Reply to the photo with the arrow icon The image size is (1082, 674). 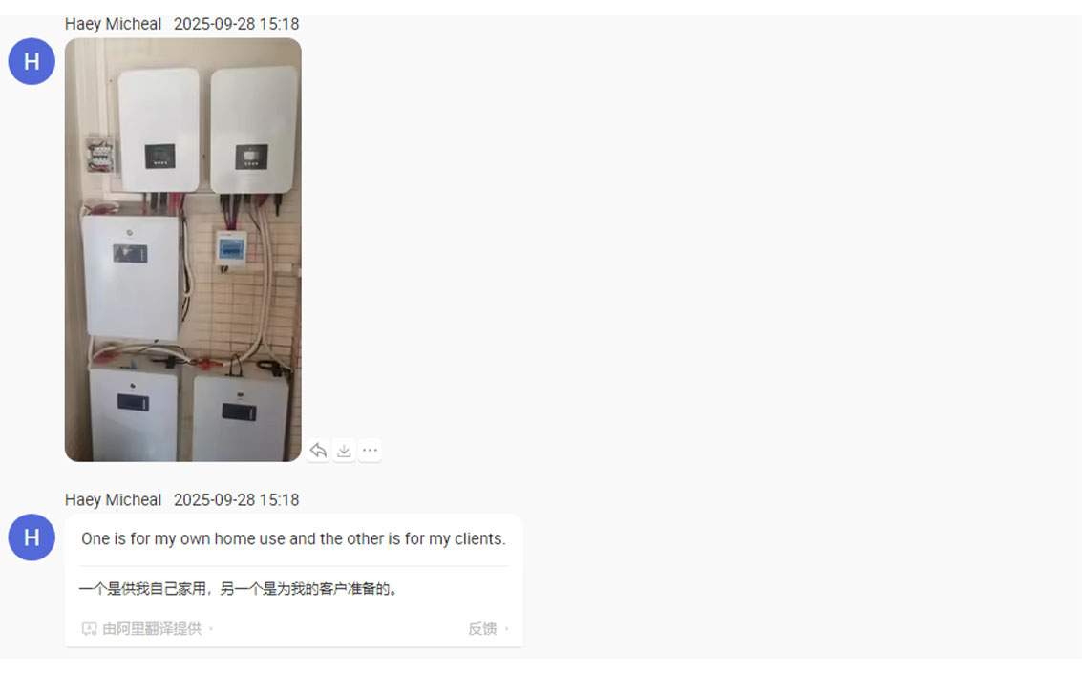318,451
